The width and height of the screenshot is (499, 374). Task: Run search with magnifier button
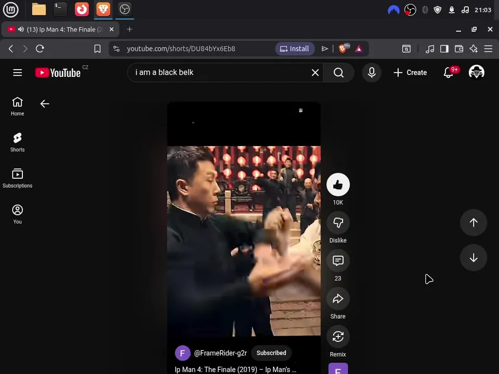point(338,73)
